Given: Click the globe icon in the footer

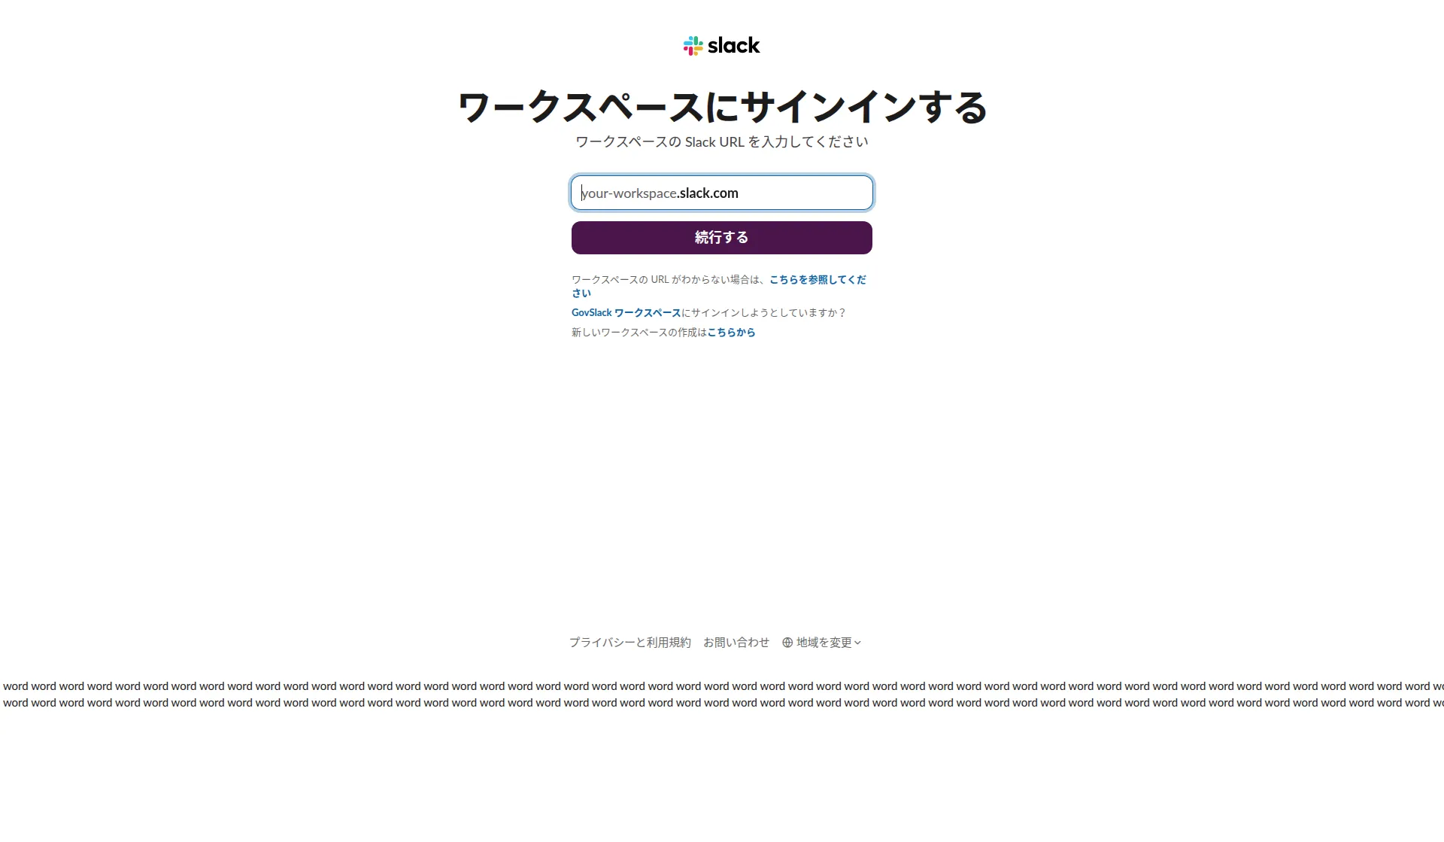Looking at the screenshot, I should (x=787, y=643).
